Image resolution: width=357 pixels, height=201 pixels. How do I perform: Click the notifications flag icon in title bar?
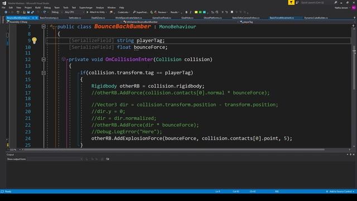tap(291, 2)
